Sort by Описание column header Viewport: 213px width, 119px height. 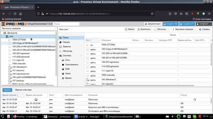(x=115, y=40)
